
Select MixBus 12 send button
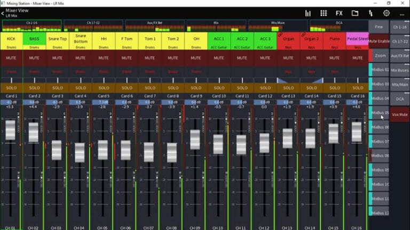pyautogui.click(x=379, y=212)
